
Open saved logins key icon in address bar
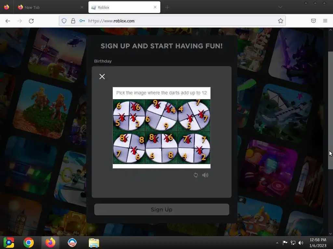(x=82, y=21)
